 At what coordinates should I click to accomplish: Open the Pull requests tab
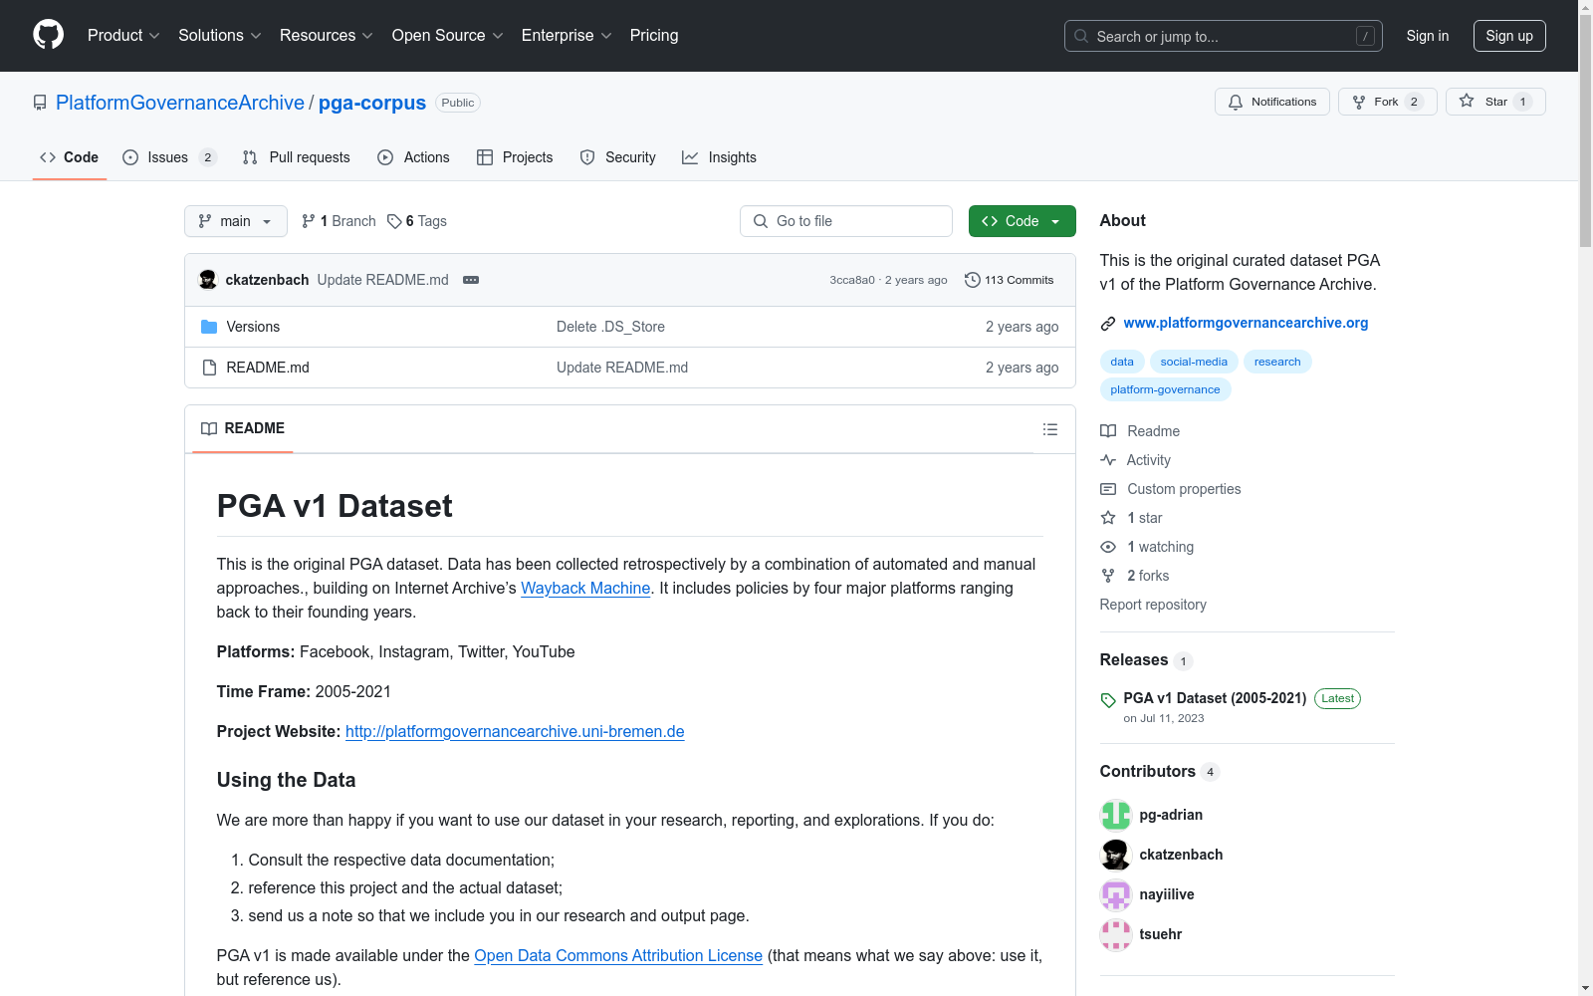click(297, 157)
